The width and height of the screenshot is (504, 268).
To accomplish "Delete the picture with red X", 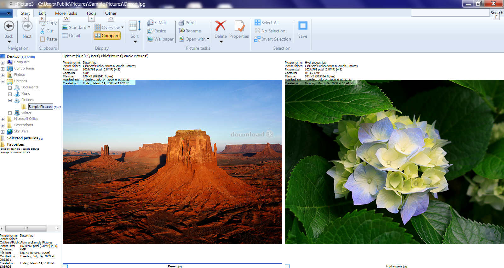I will (x=220, y=26).
